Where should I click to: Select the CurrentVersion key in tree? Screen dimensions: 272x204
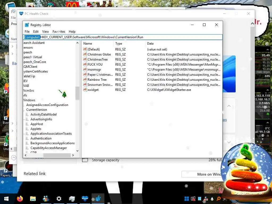[x=37, y=110]
